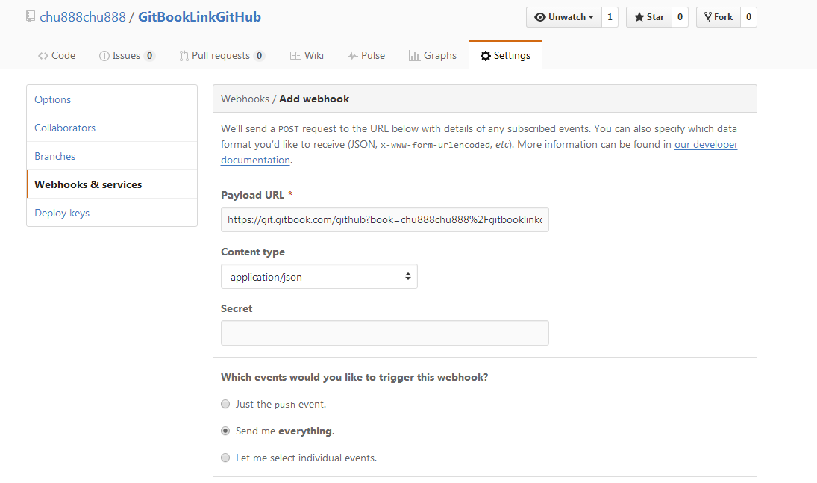Viewport: 817px width, 483px height.
Task: Click the stargazers count 0
Action: [680, 17]
